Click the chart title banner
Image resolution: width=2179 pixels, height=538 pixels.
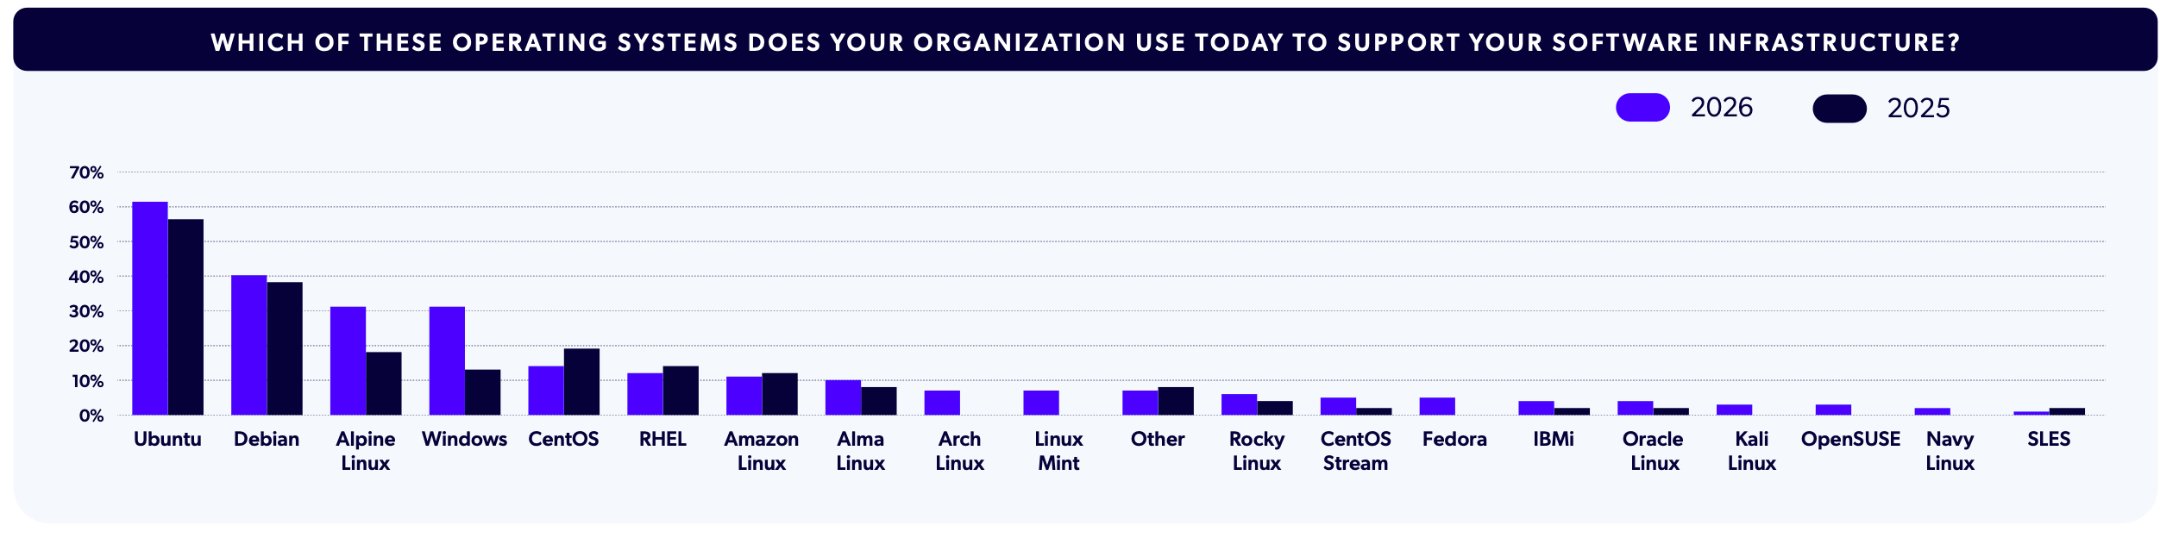[1085, 41]
